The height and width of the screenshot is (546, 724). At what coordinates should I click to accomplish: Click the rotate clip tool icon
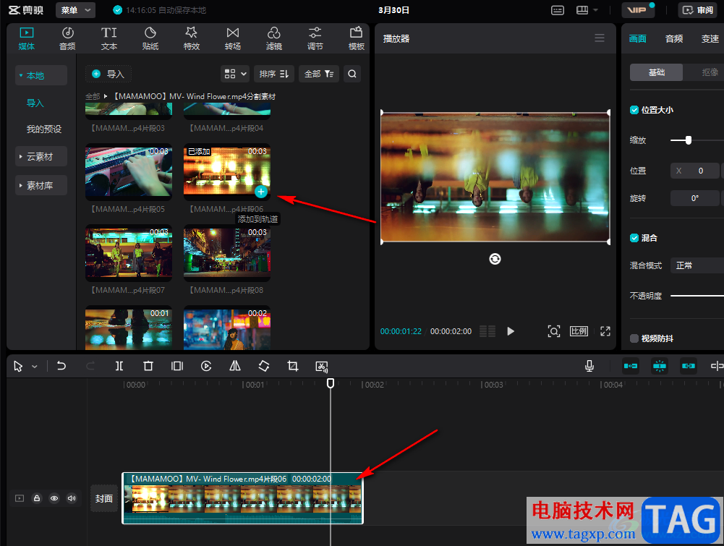pyautogui.click(x=264, y=366)
